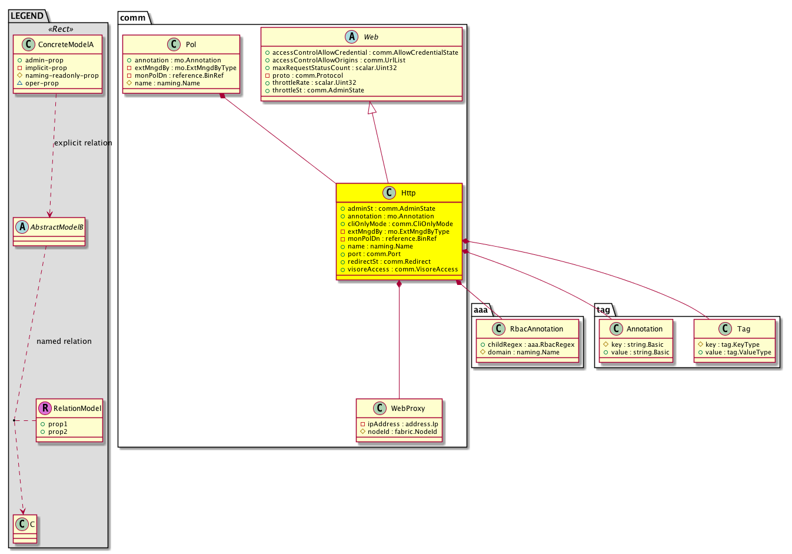Click the inheritance triangle arrowhead under Web

tap(372, 108)
